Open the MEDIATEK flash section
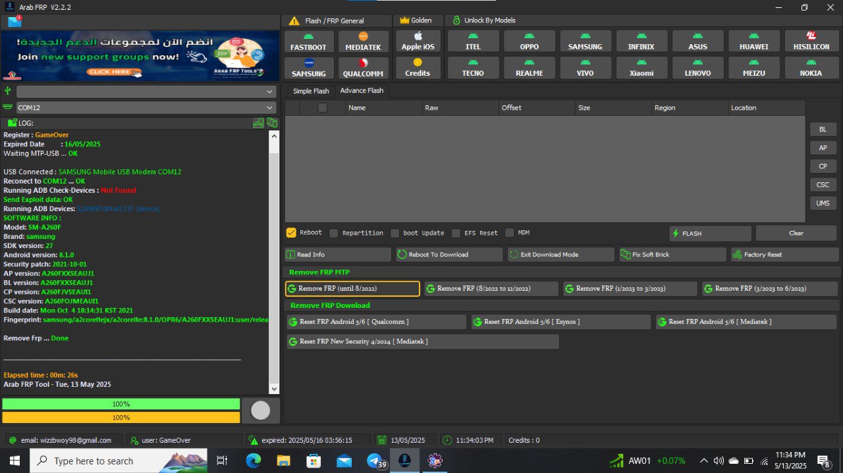Image resolution: width=843 pixels, height=473 pixels. pos(364,41)
